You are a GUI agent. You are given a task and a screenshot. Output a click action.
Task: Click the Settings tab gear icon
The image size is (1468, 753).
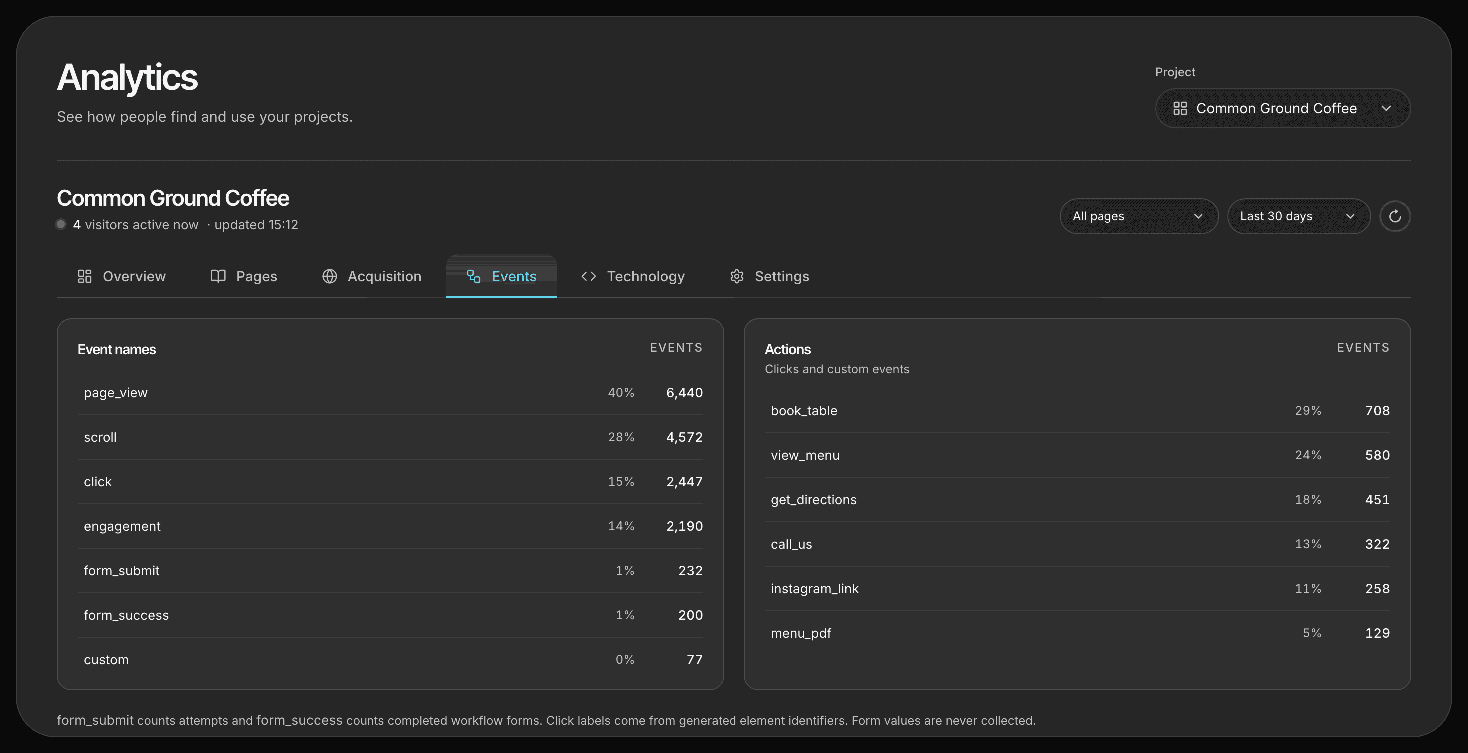click(737, 277)
